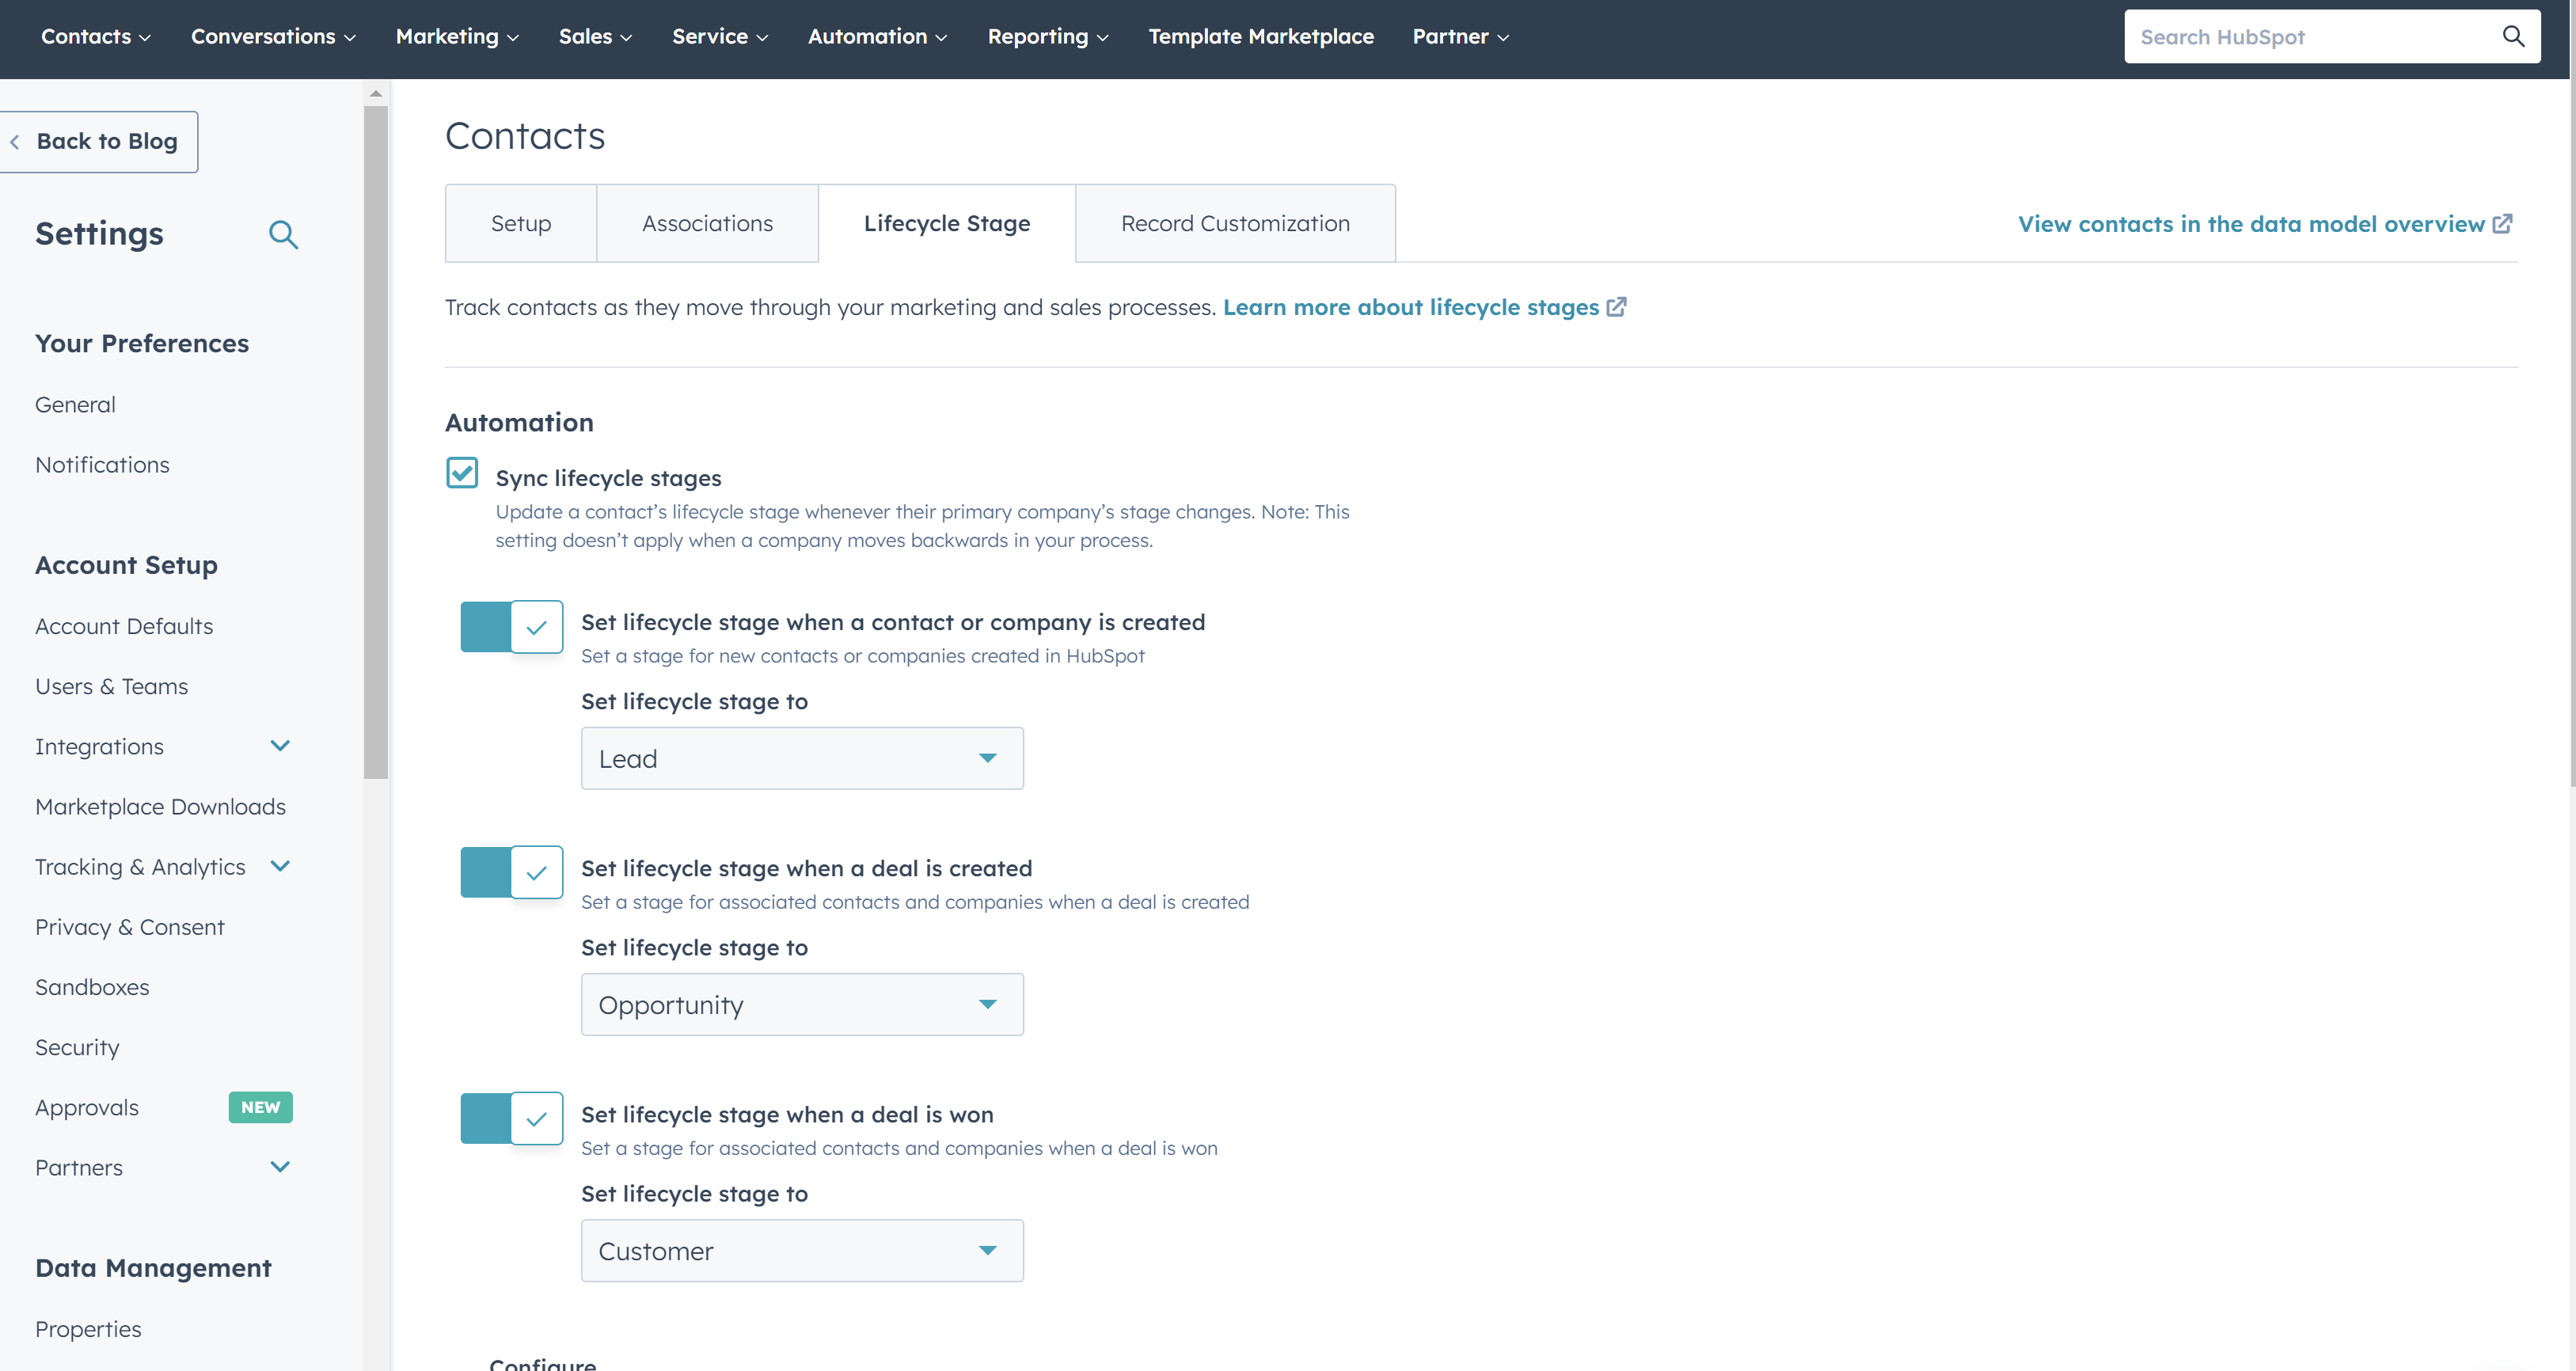This screenshot has height=1371, width=2576.
Task: Open the Automation menu in top navigation
Action: coord(876,36)
